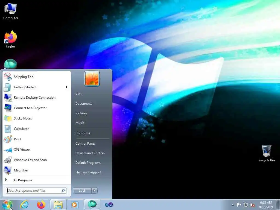Viewport: 280px width, 210px height.
Task: Open the shutdown options arrow next to Lock
Action: pyautogui.click(x=94, y=191)
